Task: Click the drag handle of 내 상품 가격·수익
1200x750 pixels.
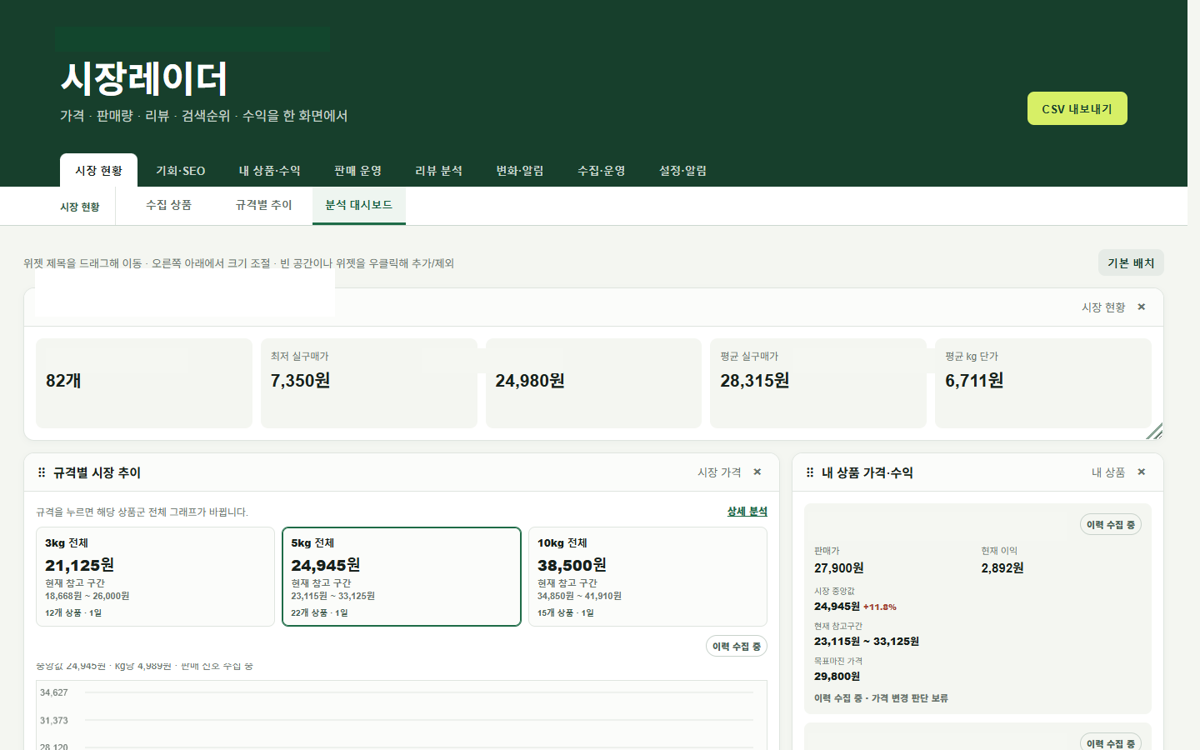Action: coord(810,472)
